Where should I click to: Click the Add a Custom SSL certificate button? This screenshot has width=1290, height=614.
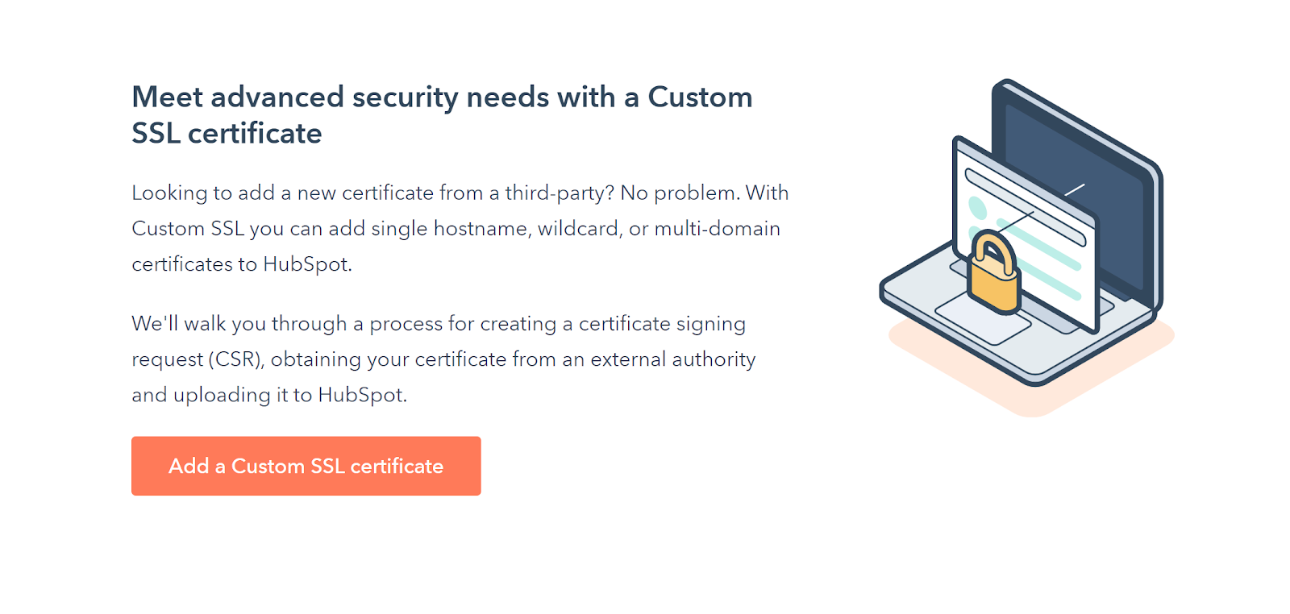pyautogui.click(x=306, y=466)
